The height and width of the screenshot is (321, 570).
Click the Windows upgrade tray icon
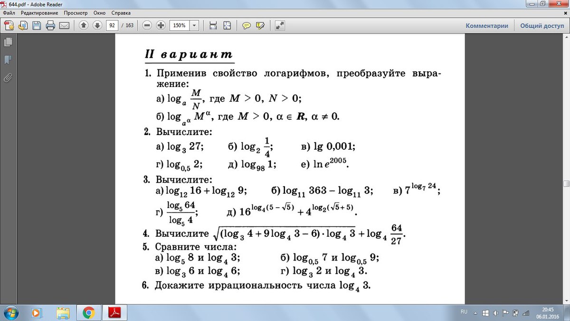486,312
